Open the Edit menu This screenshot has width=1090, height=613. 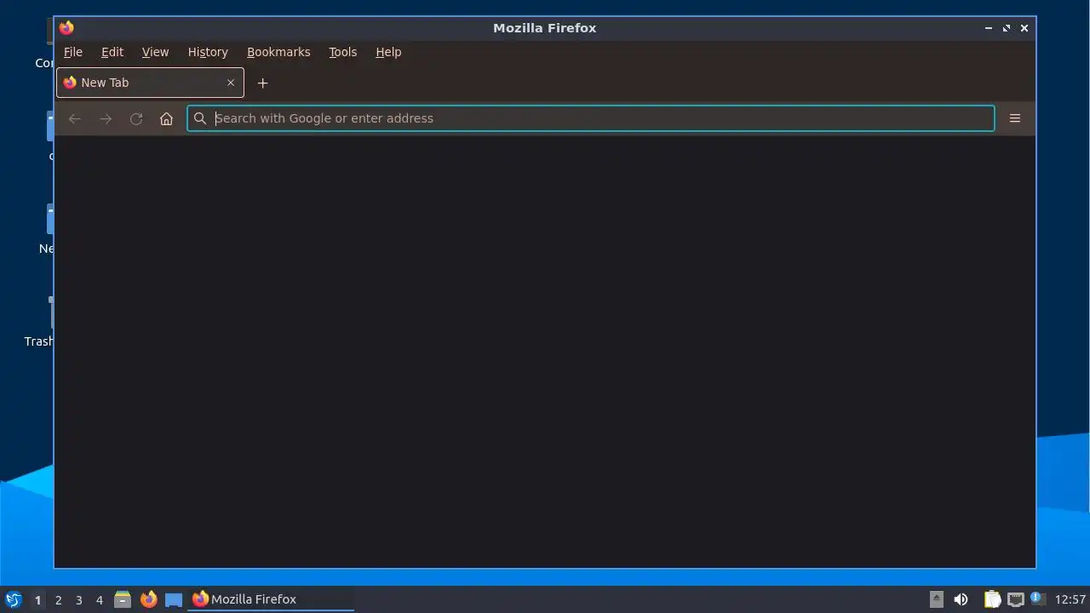pyautogui.click(x=112, y=52)
